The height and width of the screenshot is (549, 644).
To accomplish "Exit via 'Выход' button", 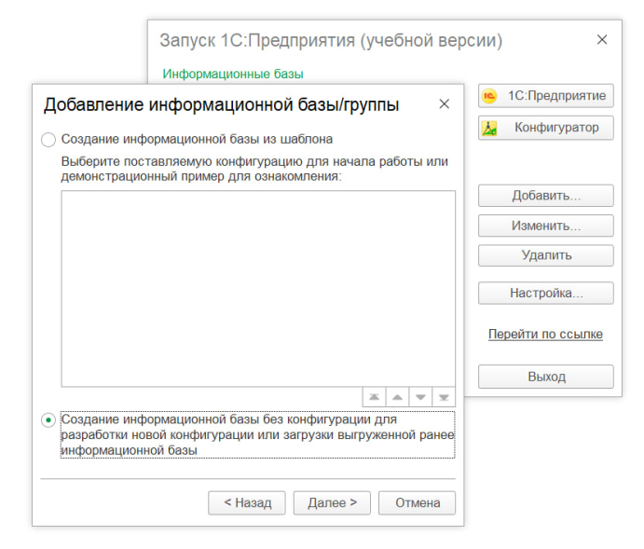I will (x=546, y=377).
